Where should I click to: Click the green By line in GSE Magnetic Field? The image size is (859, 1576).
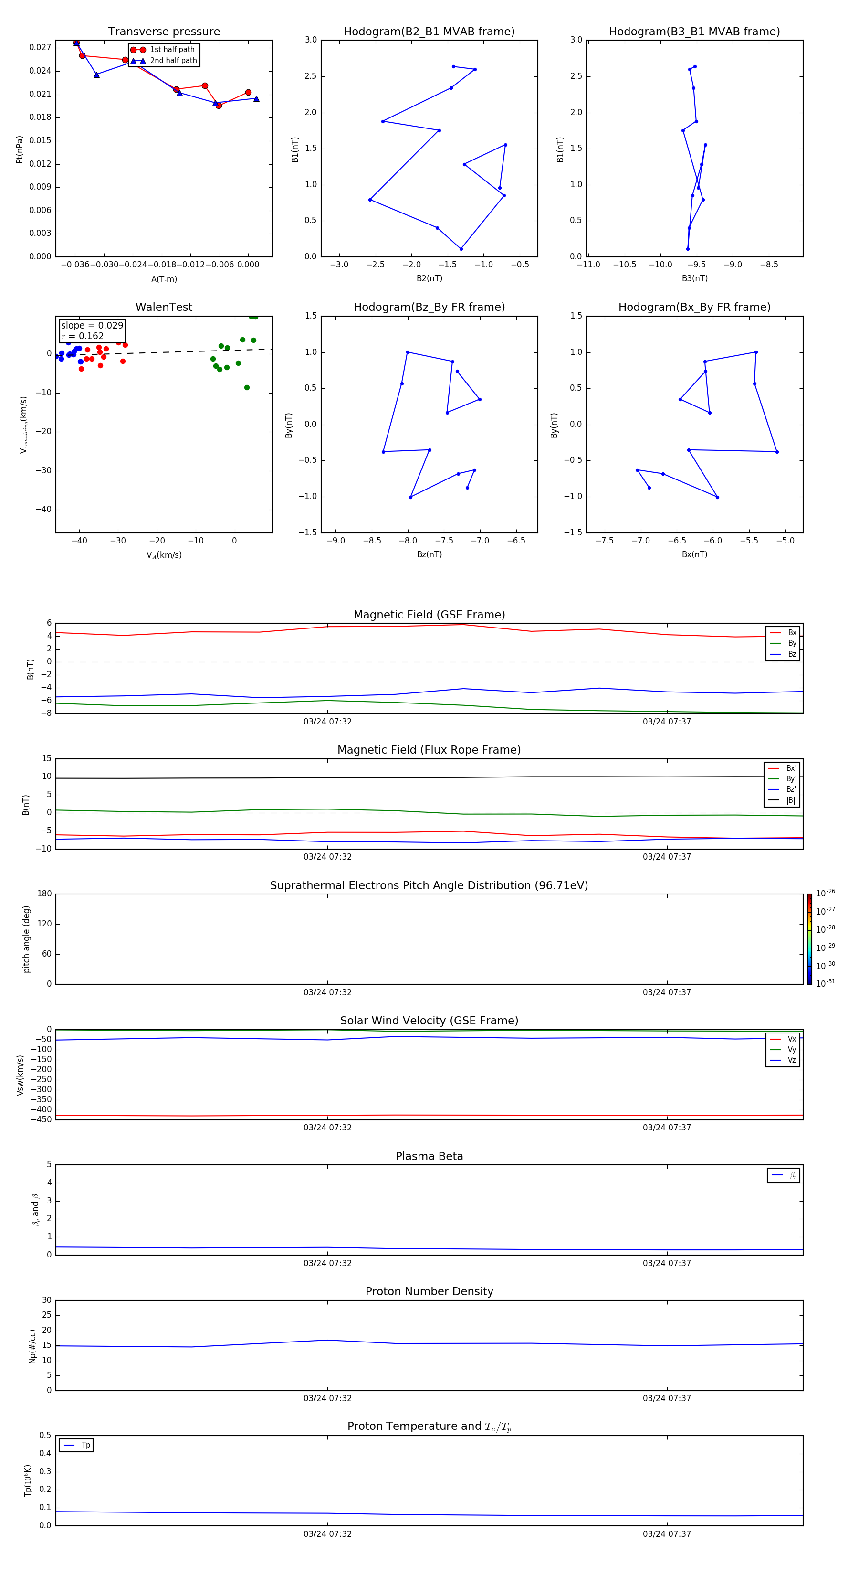pyautogui.click(x=429, y=704)
